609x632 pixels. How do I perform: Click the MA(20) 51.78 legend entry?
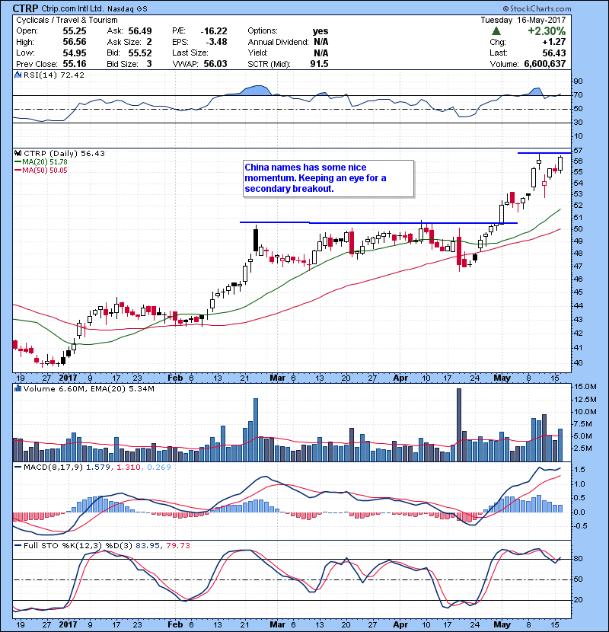(45, 161)
